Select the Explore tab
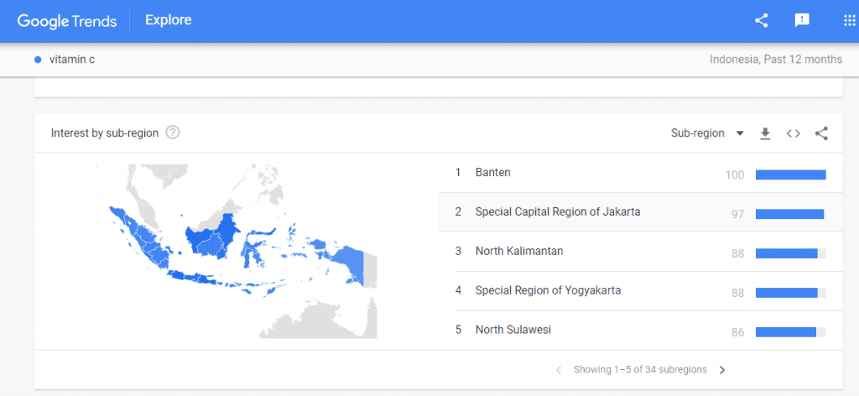 point(168,20)
